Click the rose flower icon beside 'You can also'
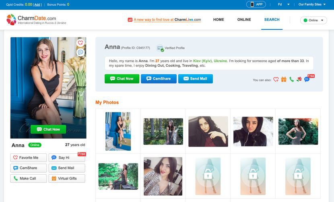Viewport: 334px width, 202px height. (x=299, y=79)
